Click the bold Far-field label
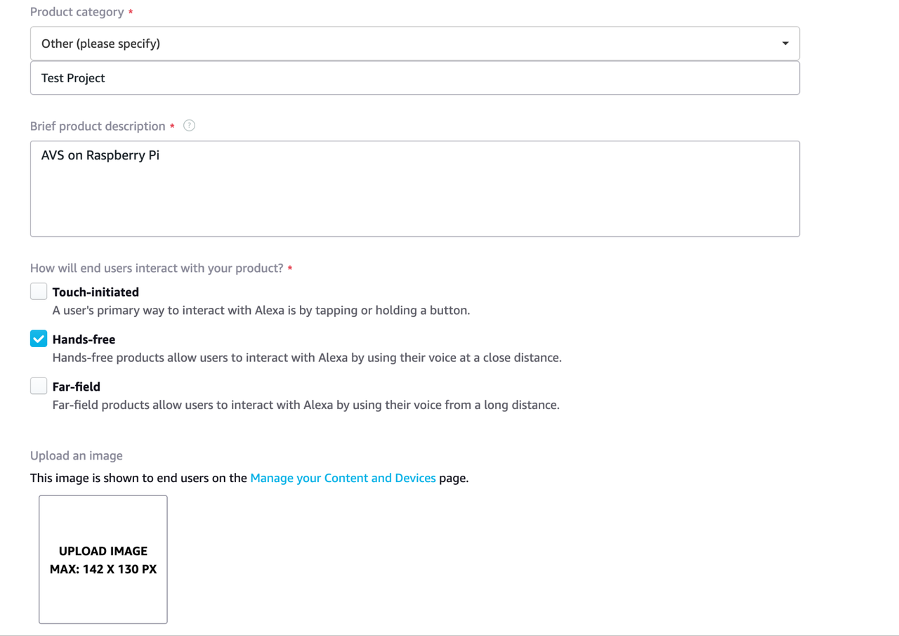This screenshot has height=636, width=899. pyautogui.click(x=77, y=387)
